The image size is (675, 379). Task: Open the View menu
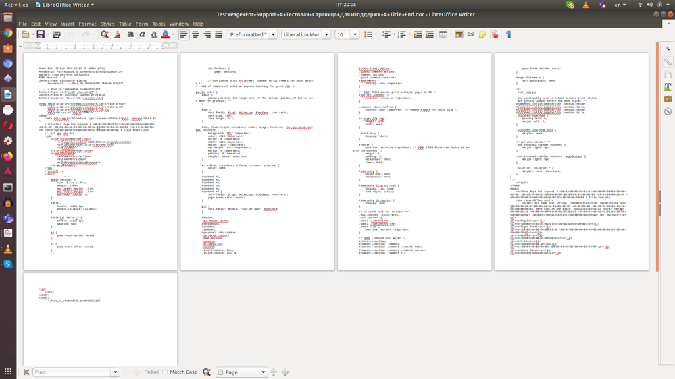click(x=51, y=24)
